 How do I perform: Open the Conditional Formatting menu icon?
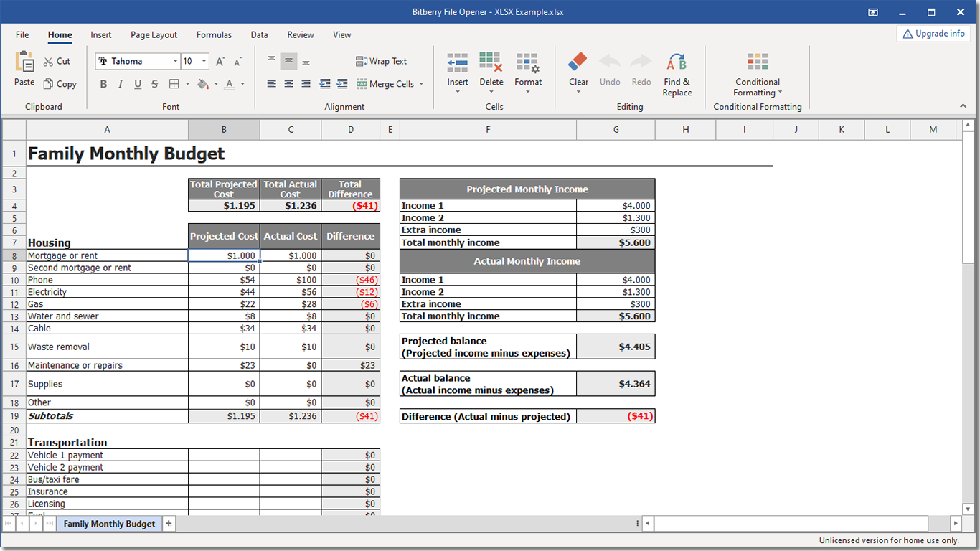757,62
